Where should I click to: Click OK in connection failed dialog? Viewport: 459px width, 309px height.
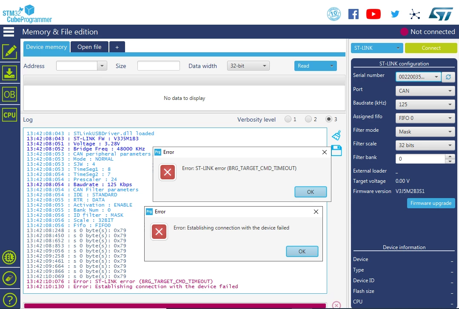tap(302, 251)
